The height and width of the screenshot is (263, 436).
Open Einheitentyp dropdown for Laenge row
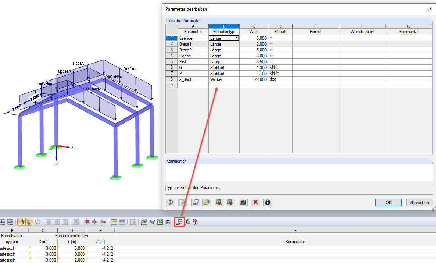[236, 38]
